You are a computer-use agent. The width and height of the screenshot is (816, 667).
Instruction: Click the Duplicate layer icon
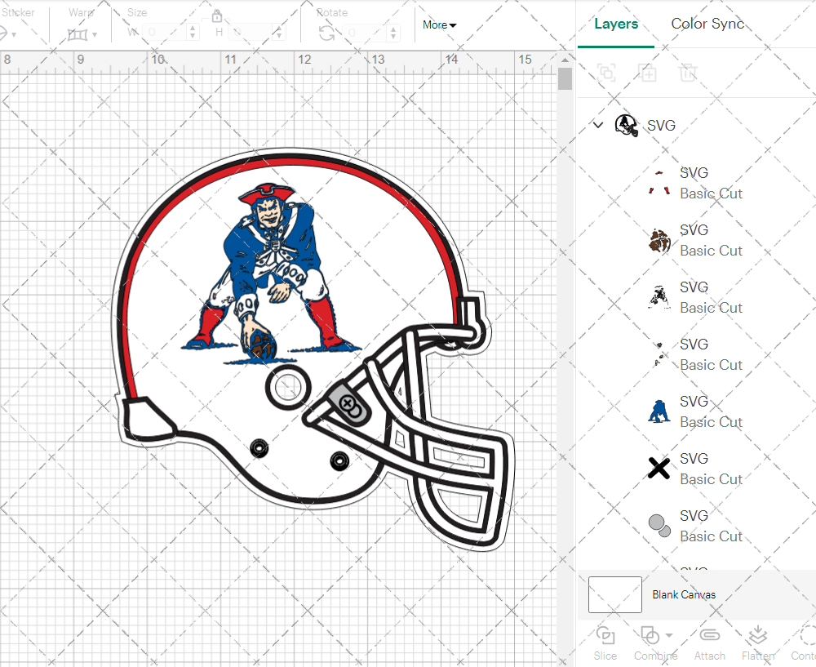[647, 73]
